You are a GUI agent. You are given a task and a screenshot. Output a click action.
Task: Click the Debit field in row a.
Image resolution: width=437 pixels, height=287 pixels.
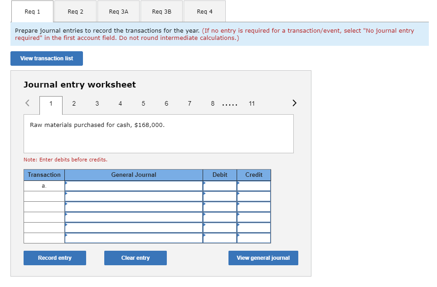(220, 186)
